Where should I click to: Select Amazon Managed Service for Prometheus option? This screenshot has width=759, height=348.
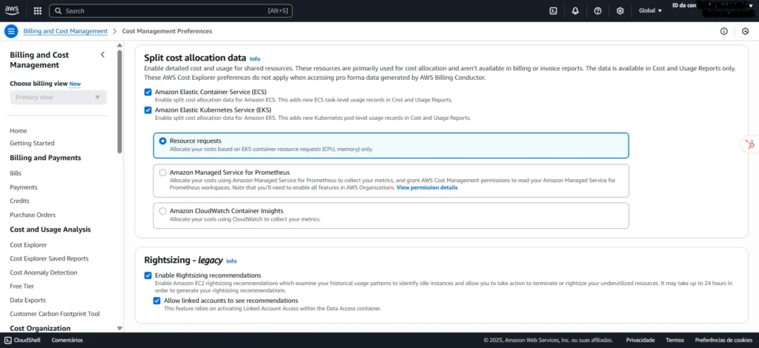tap(163, 172)
